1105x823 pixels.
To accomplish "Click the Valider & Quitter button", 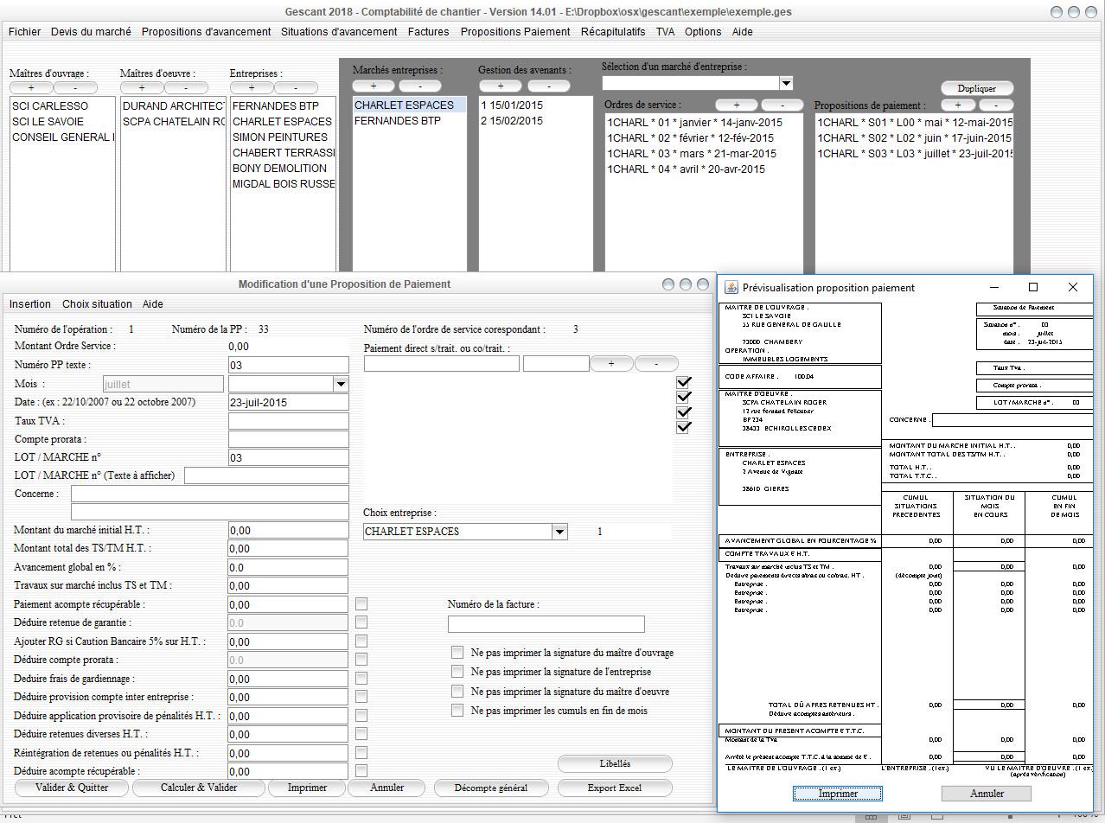I will pyautogui.click(x=73, y=788).
